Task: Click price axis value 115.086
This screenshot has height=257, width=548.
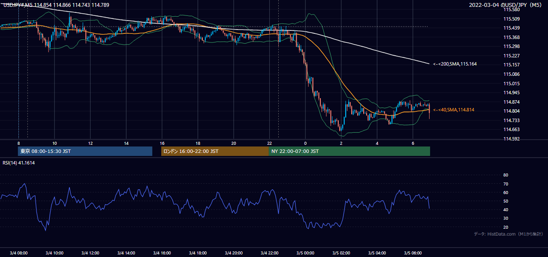Action: click(x=511, y=74)
